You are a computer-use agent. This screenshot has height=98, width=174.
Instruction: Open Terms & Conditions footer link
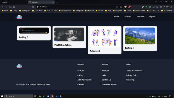[x=134, y=71]
